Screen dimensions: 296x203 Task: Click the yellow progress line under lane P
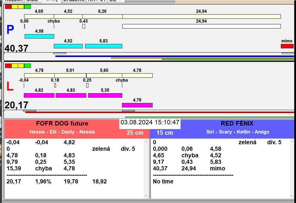click(203, 58)
